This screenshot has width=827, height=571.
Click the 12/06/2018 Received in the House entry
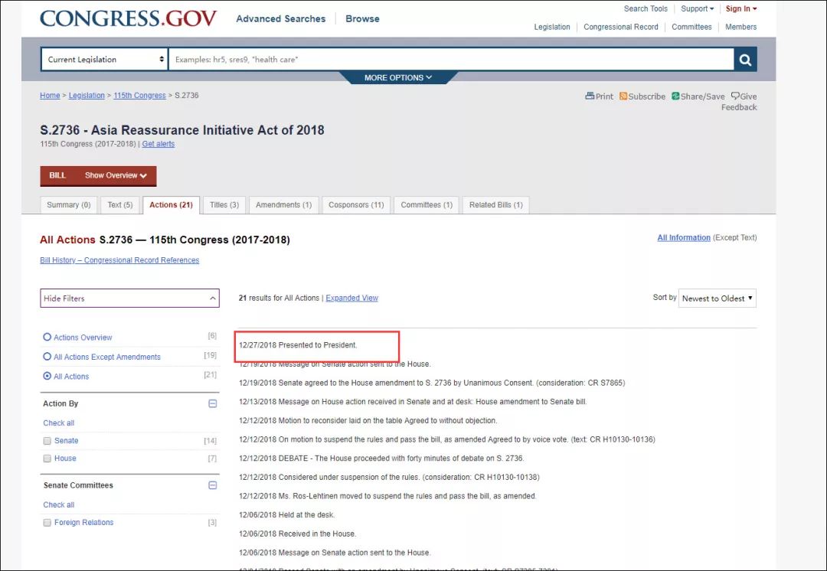click(x=297, y=534)
